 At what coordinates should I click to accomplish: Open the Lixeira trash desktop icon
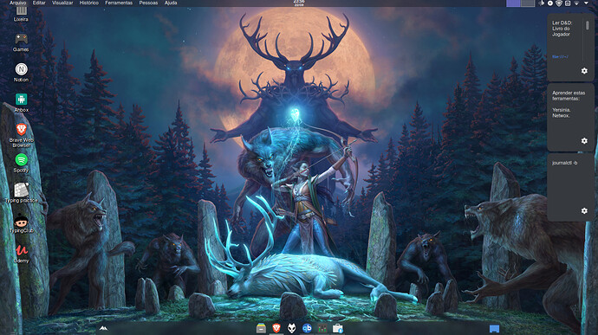tap(21, 13)
